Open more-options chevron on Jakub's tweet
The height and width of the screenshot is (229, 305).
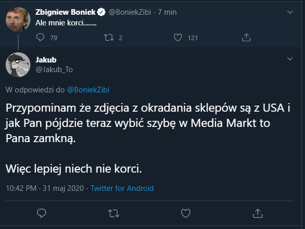pos(290,60)
